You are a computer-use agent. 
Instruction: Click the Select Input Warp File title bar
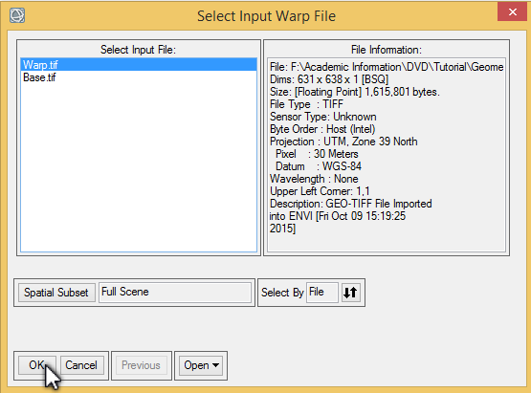click(x=266, y=16)
